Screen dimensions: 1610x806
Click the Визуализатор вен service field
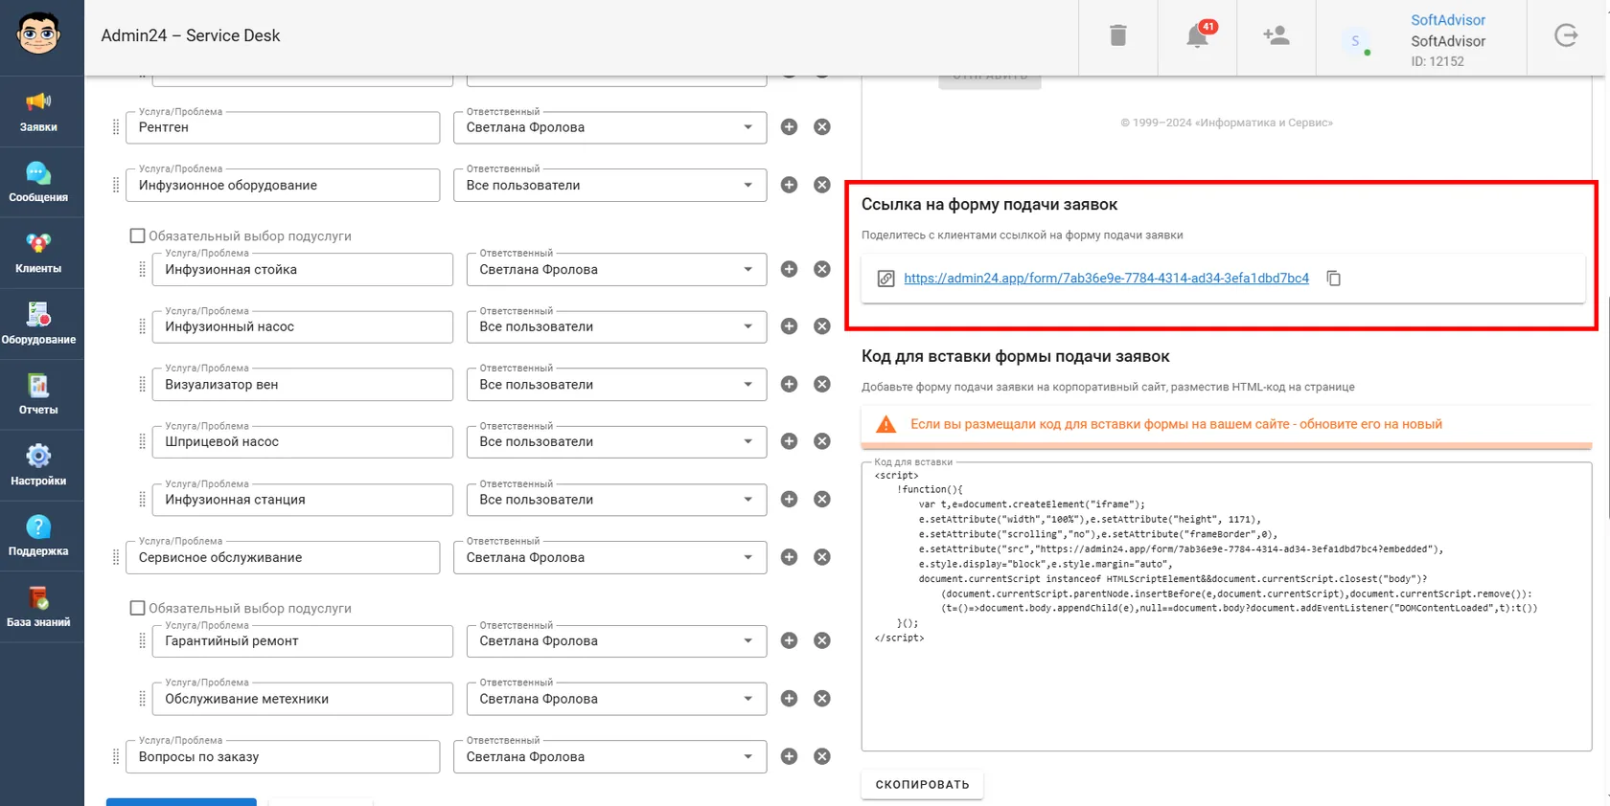tap(302, 385)
